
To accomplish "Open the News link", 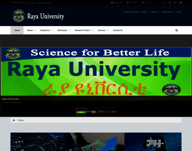I will (x=144, y=12).
